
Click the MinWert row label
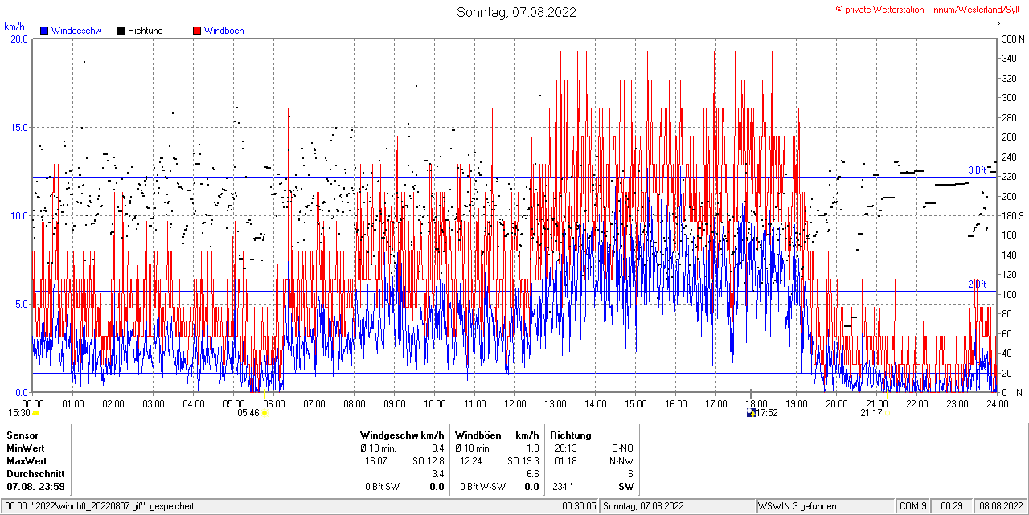(27, 448)
